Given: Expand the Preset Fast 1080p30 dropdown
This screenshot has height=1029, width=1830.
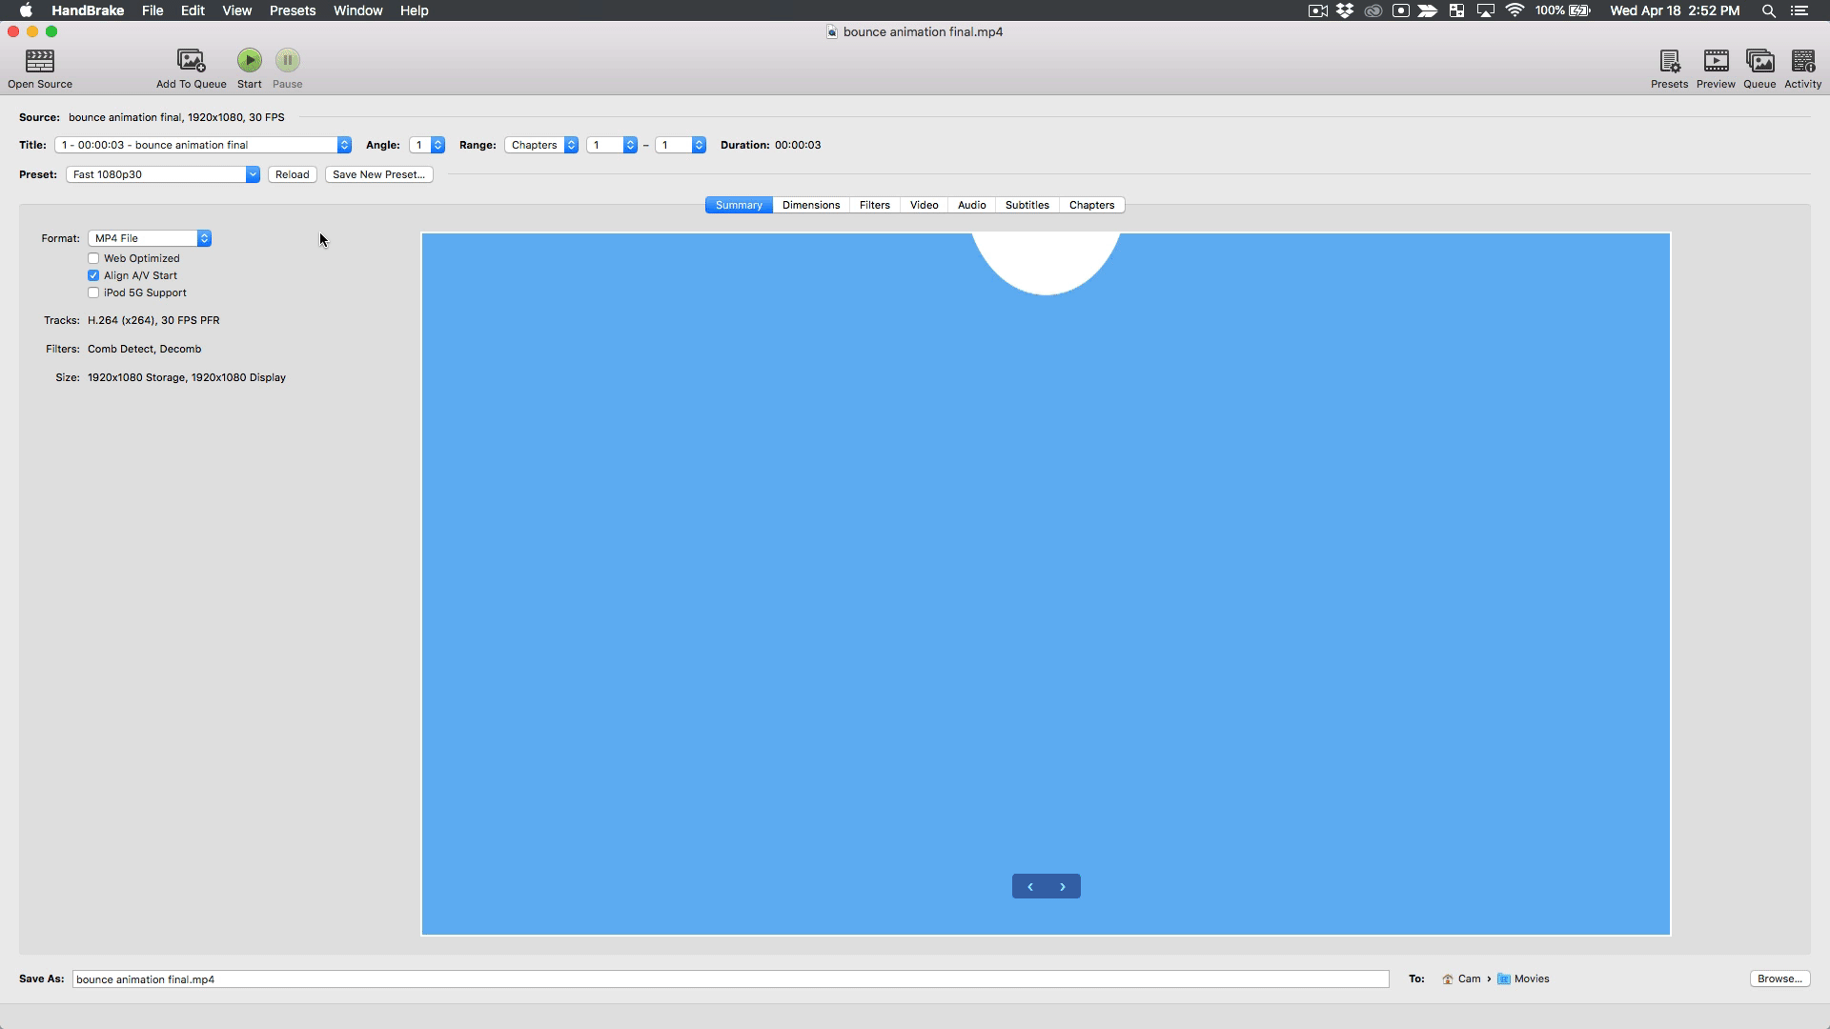Looking at the screenshot, I should point(162,174).
